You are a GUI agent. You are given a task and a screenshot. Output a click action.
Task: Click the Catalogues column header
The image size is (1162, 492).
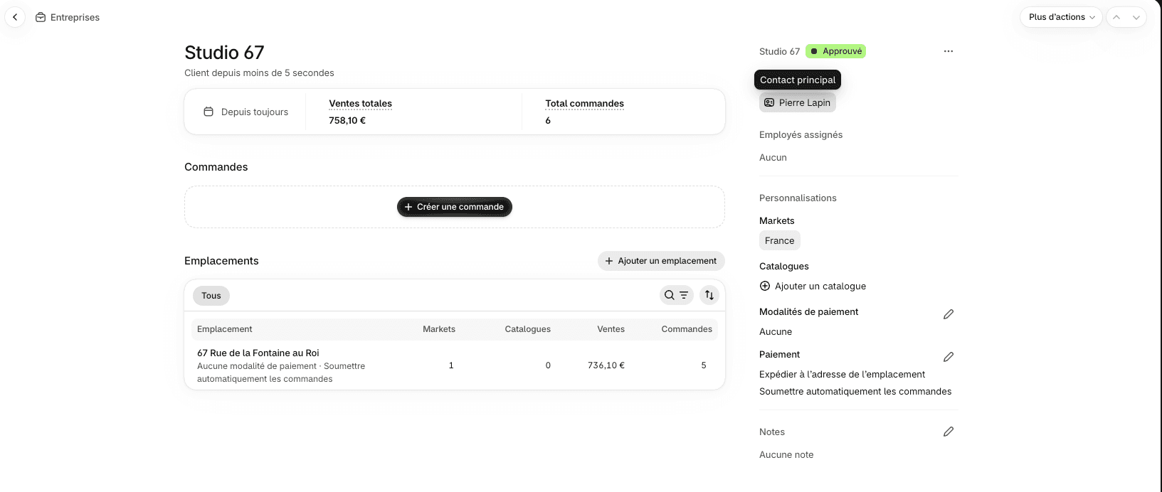click(528, 329)
